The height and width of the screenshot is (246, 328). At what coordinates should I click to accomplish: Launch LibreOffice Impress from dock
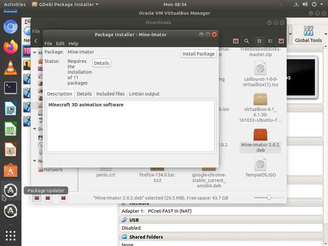click(11, 149)
